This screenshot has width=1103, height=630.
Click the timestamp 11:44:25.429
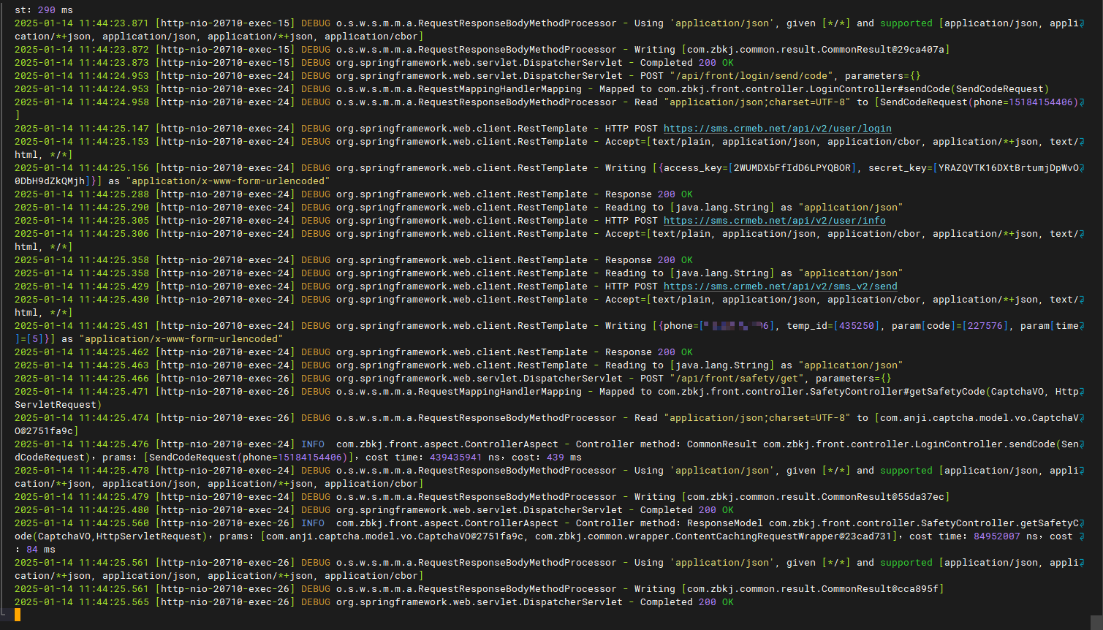tap(113, 286)
